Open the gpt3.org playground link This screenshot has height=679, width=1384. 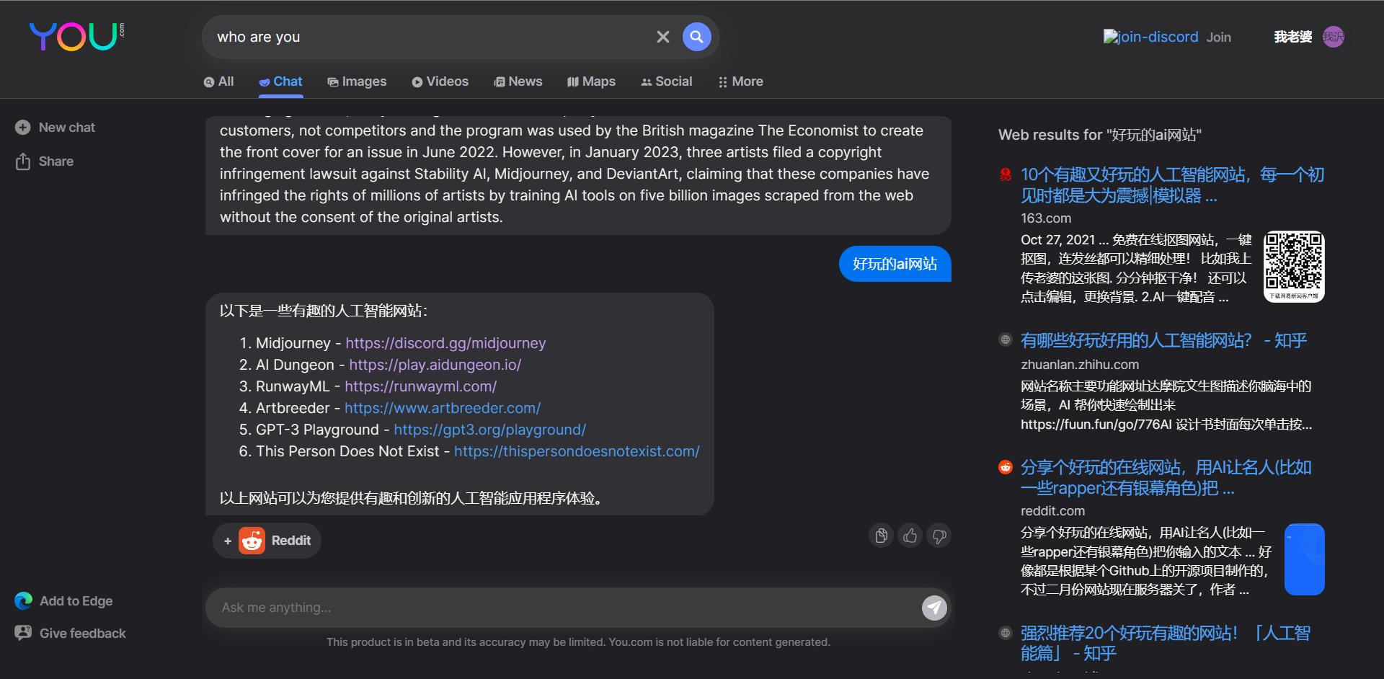490,430
